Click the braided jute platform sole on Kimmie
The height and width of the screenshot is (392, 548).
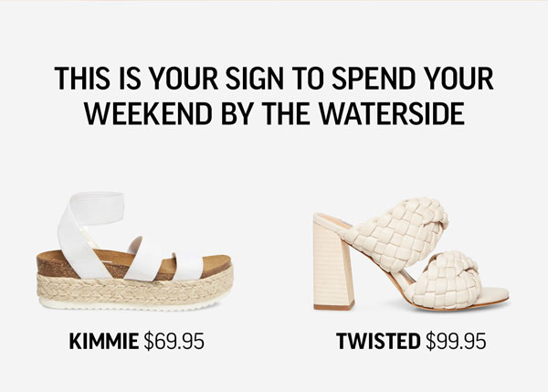point(134,288)
